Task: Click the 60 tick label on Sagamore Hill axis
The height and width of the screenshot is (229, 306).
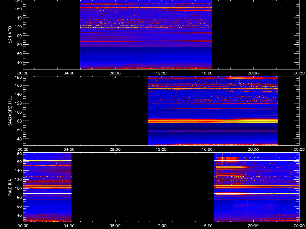Action: (x=20, y=130)
